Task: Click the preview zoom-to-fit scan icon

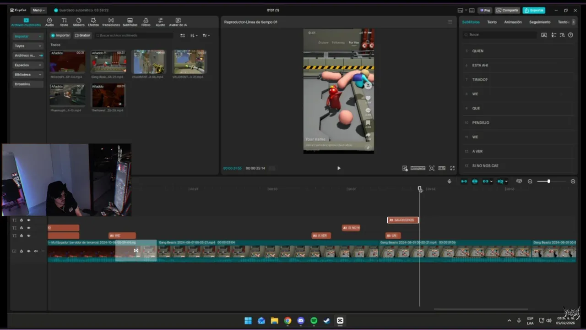Action: pyautogui.click(x=432, y=168)
